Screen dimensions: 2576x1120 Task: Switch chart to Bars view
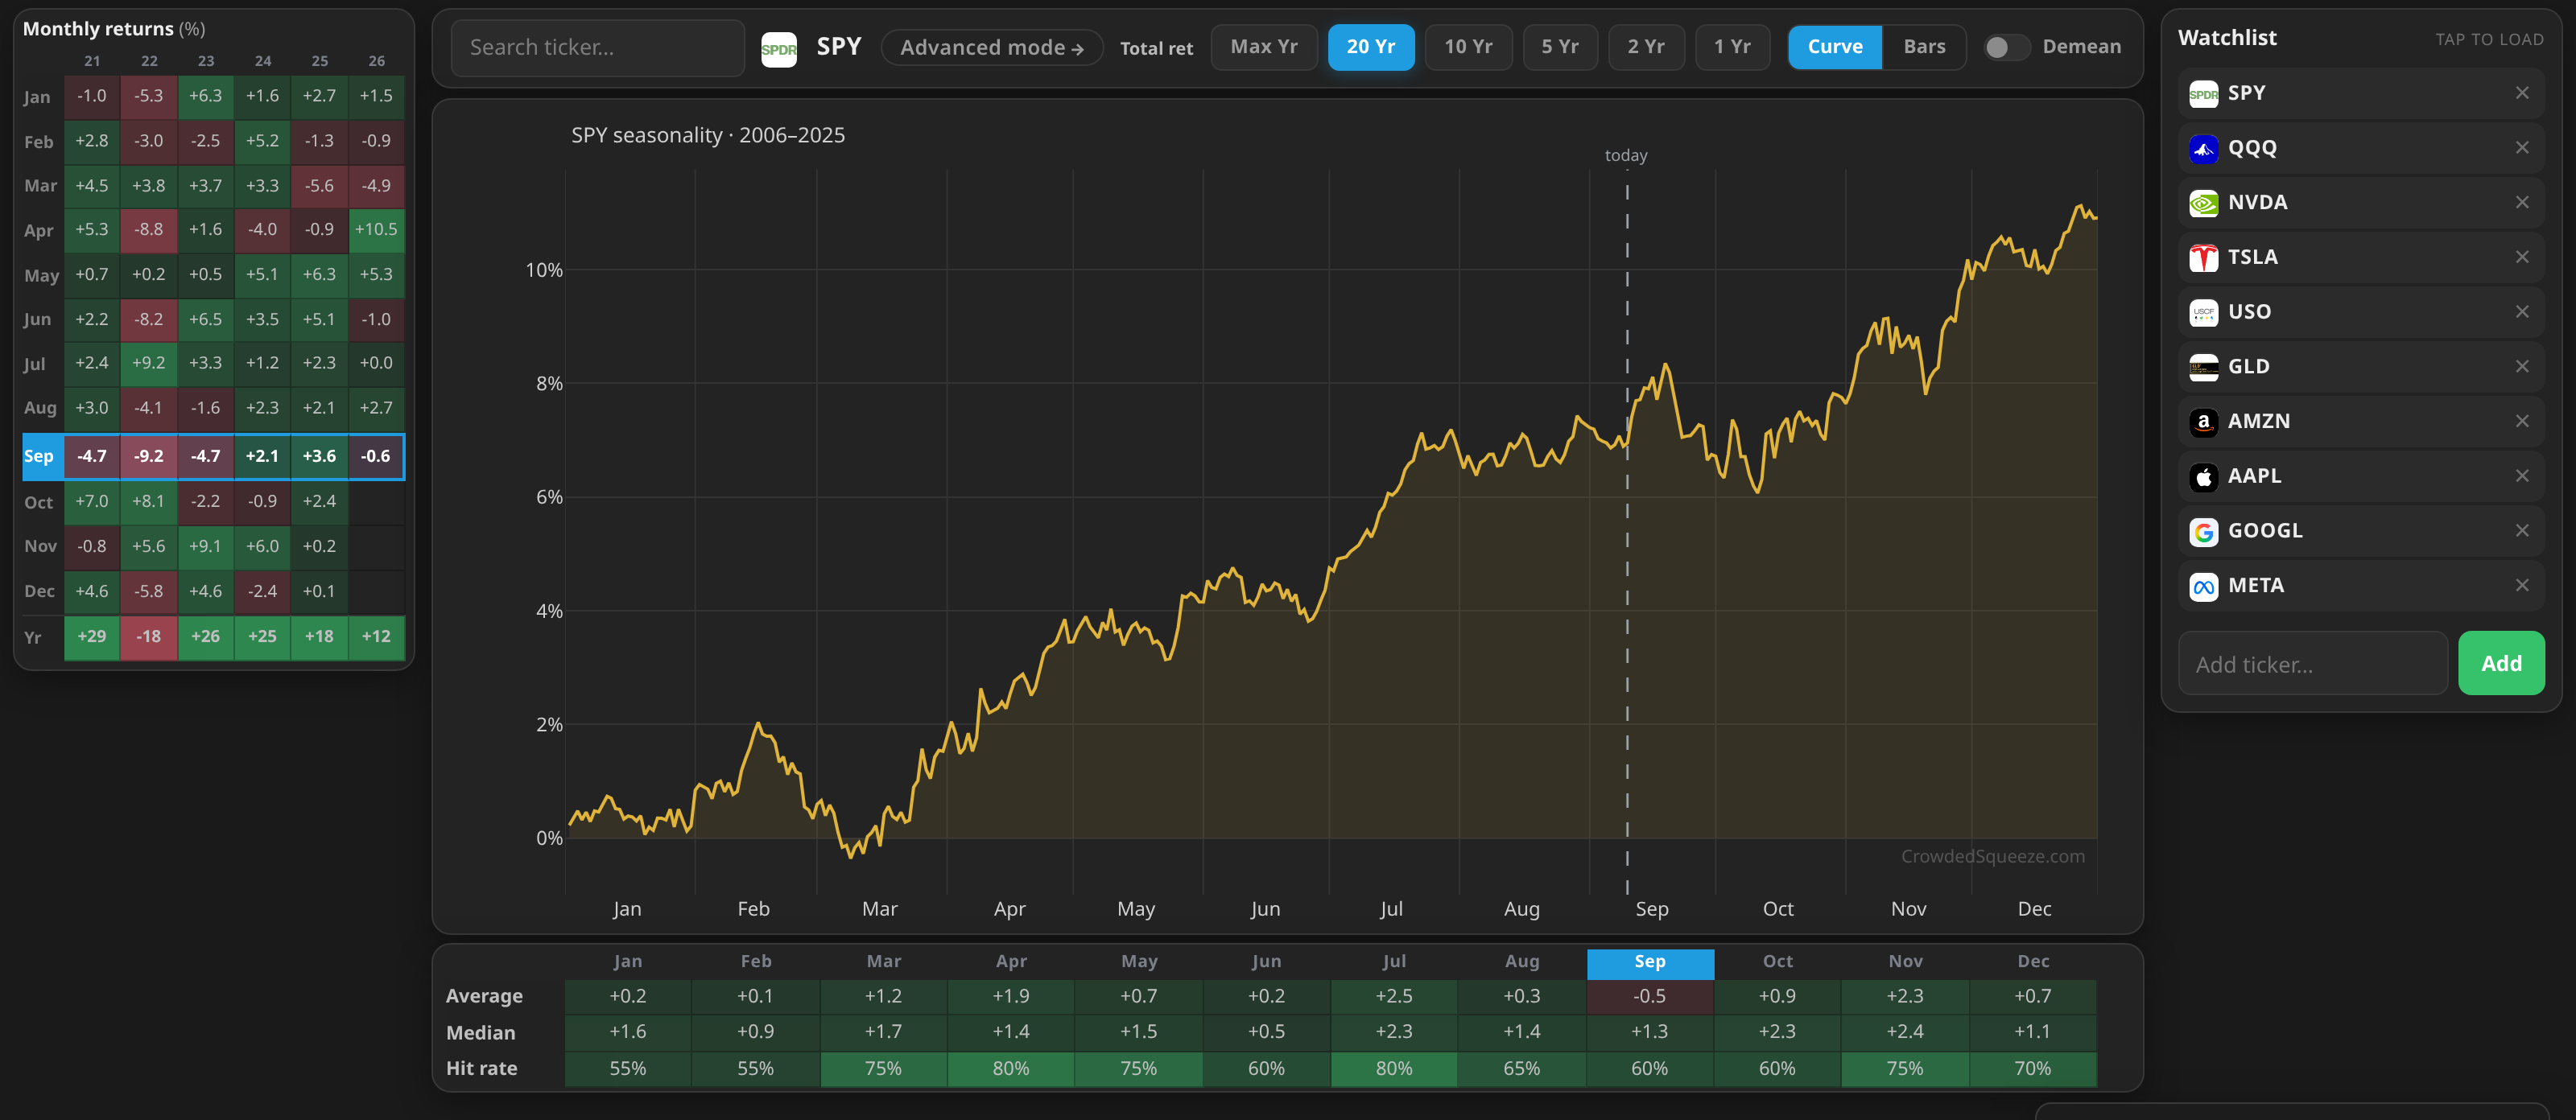point(1924,47)
